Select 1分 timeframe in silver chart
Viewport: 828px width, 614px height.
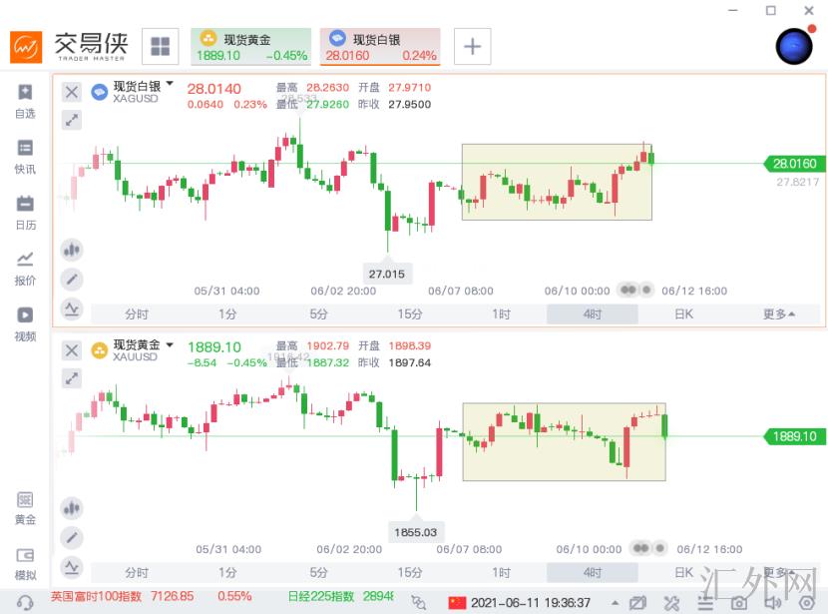(x=227, y=314)
